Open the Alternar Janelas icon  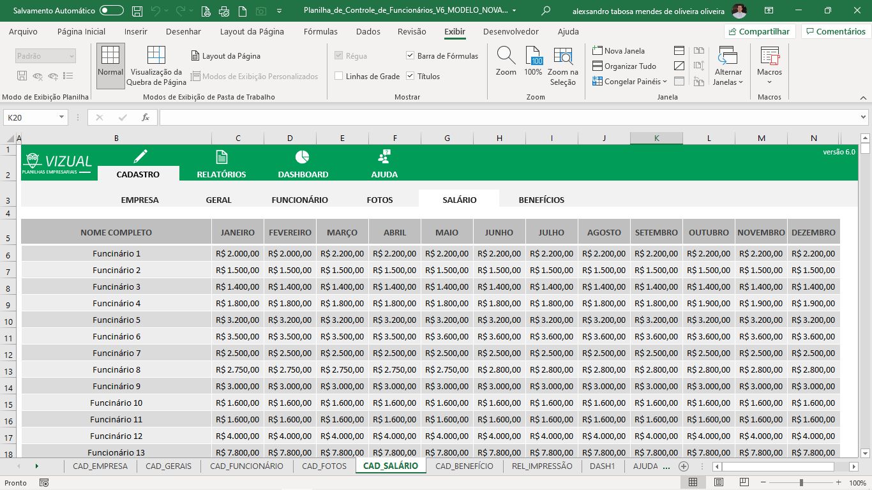click(x=728, y=56)
